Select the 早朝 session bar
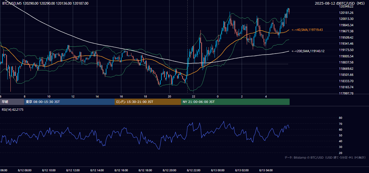 pos(12,102)
